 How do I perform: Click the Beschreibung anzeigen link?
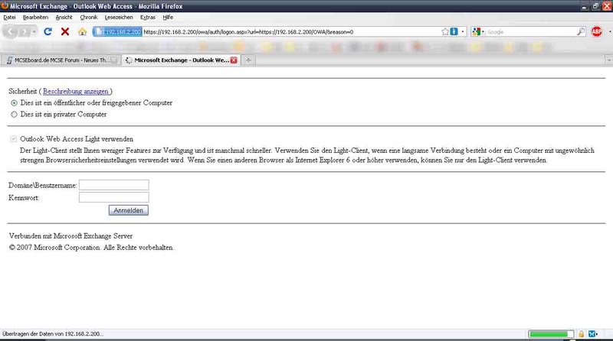[76, 91]
